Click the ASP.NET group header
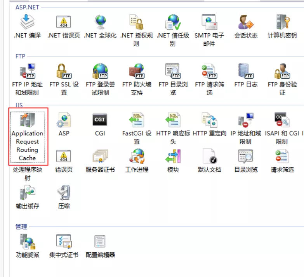The width and height of the screenshot is (304, 277). click(x=27, y=7)
